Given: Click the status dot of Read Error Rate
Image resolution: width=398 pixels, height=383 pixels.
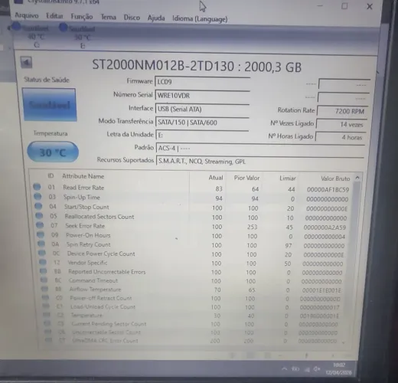Looking at the screenshot, I should pyautogui.click(x=37, y=187).
